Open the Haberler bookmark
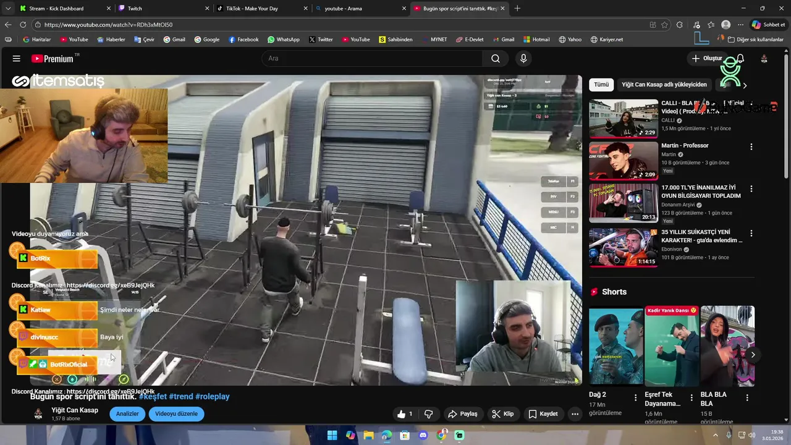 [111, 40]
